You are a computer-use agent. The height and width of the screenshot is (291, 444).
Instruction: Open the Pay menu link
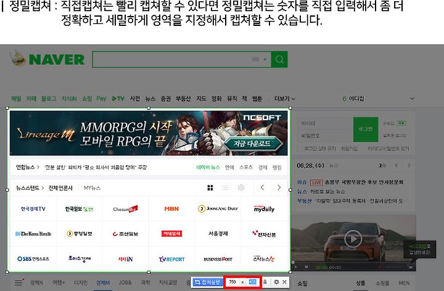coord(101,99)
